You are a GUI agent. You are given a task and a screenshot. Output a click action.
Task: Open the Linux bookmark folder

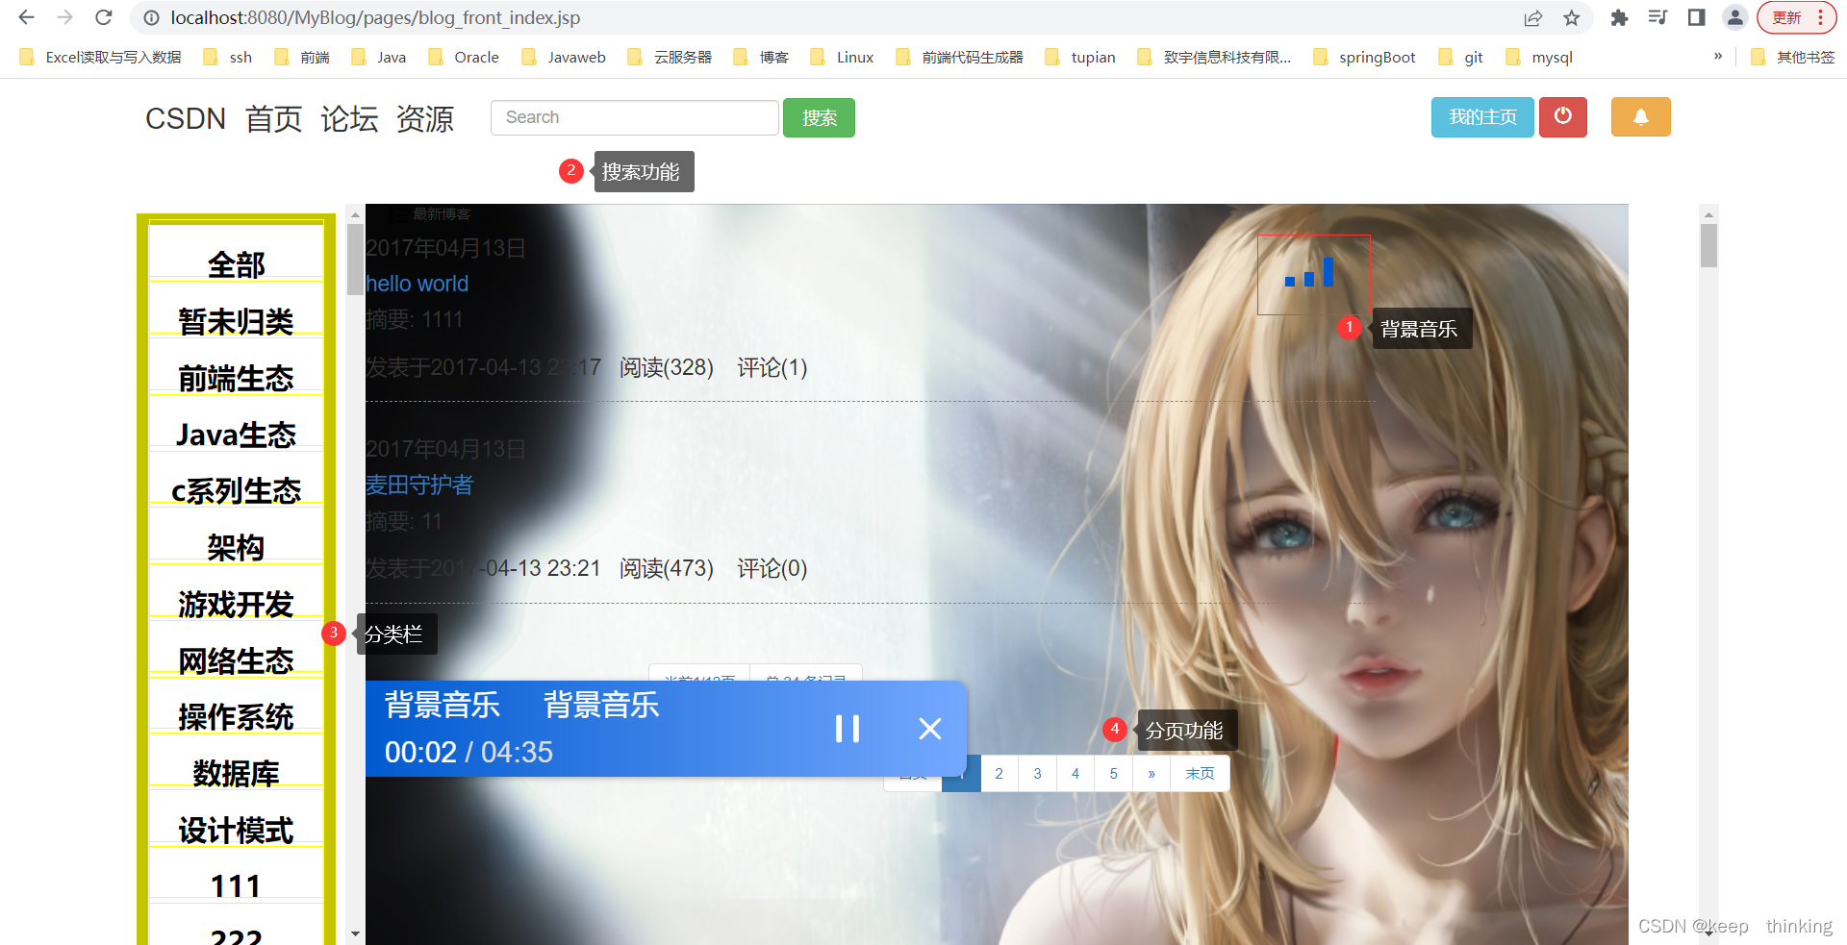pyautogui.click(x=843, y=57)
